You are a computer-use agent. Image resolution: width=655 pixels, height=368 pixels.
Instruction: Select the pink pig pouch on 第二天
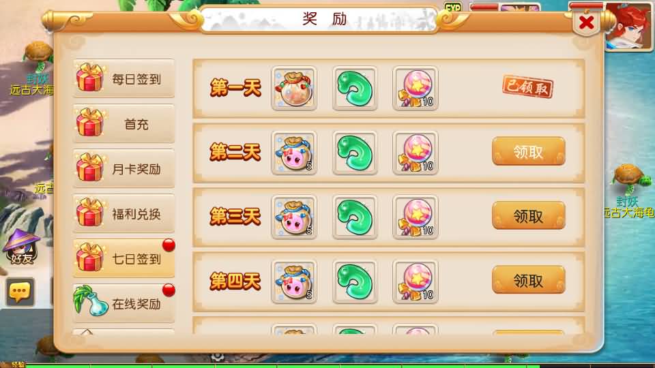294,153
